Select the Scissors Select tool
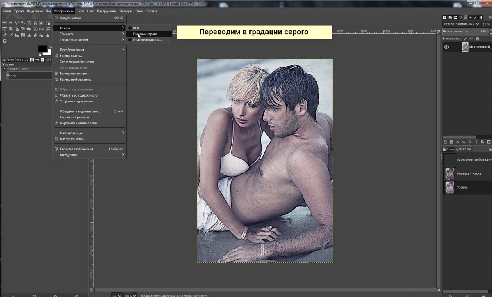 pos(36,23)
